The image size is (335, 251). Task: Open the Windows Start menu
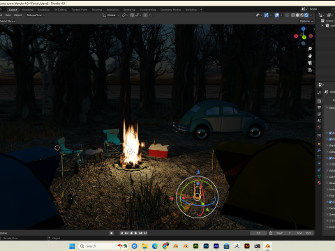(72, 246)
